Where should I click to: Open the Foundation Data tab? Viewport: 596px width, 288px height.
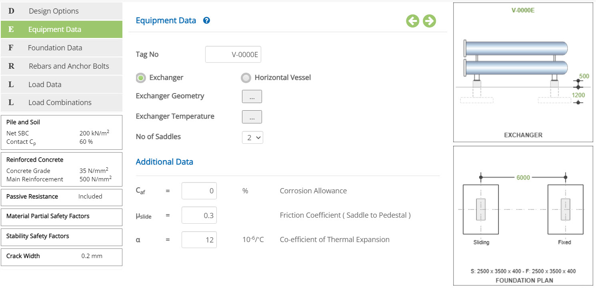(x=62, y=48)
